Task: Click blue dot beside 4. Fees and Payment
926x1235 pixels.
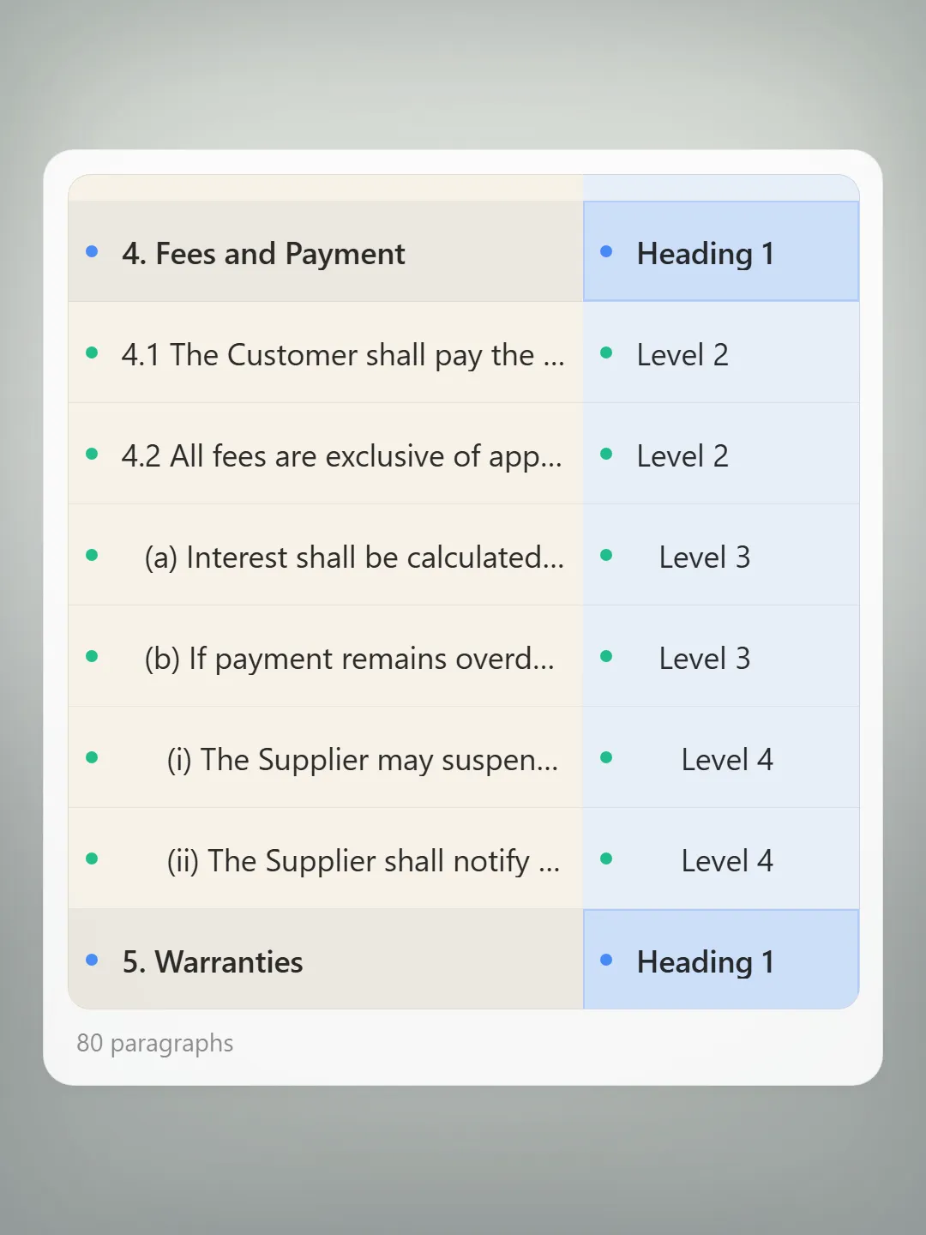Action: tap(92, 251)
